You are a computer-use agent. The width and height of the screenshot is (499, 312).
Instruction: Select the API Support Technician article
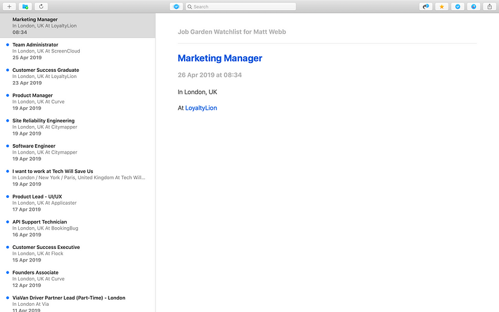point(77,228)
